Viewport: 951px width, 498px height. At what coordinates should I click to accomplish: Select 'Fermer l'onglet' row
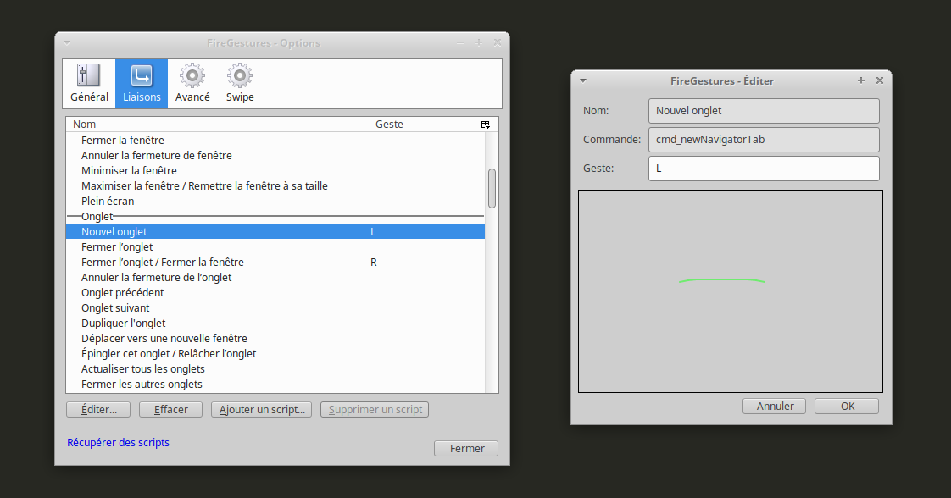click(x=275, y=246)
